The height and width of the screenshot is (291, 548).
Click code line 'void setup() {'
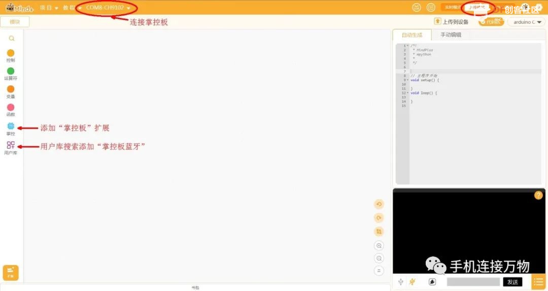(x=425, y=80)
